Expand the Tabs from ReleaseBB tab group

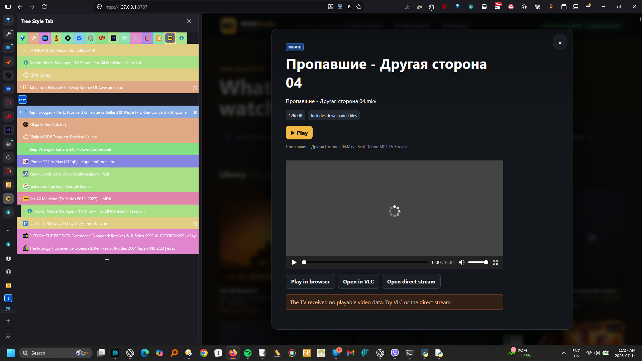tap(20, 87)
